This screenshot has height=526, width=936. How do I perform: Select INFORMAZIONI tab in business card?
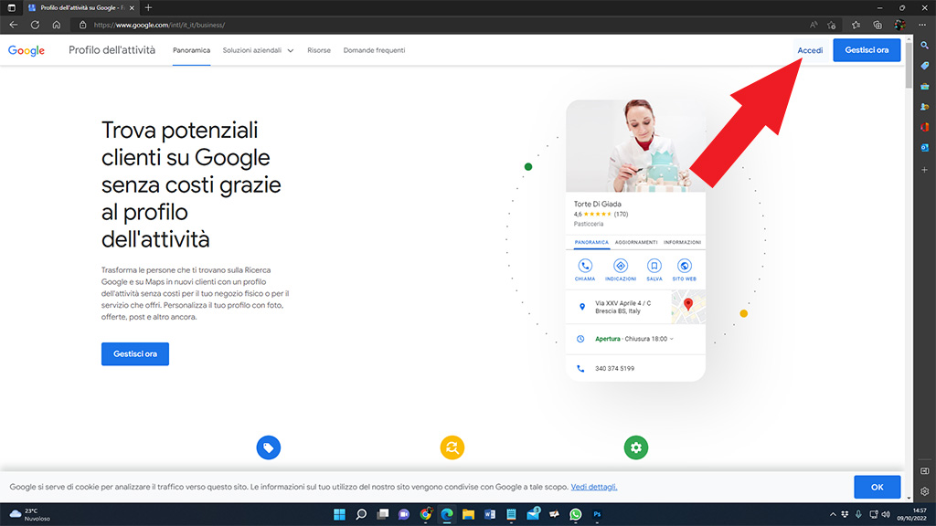point(682,242)
